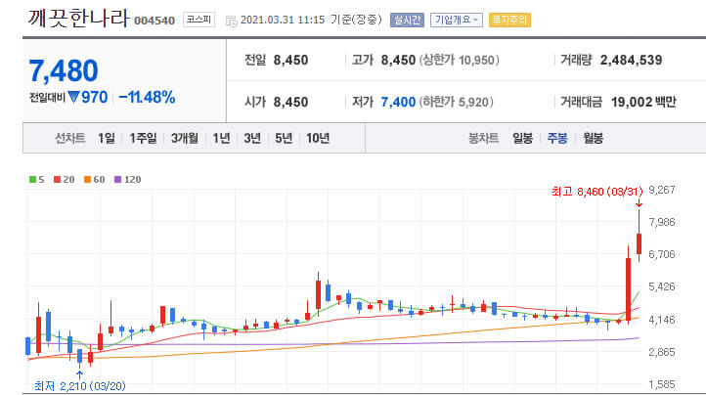Click the blue down triangle next to 970
The height and width of the screenshot is (395, 706).
(74, 97)
